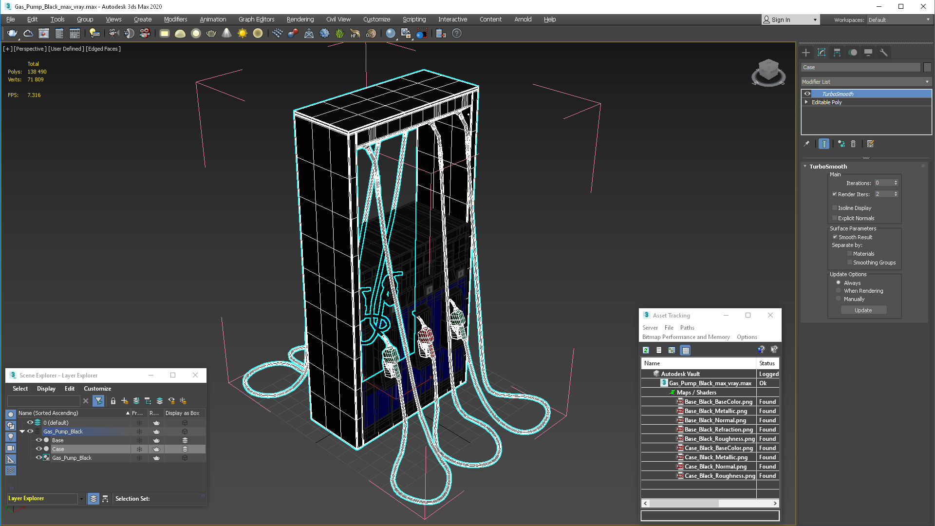Screen dimensions: 935x526
Task: Open the Graph Editors menu
Action: pos(256,19)
